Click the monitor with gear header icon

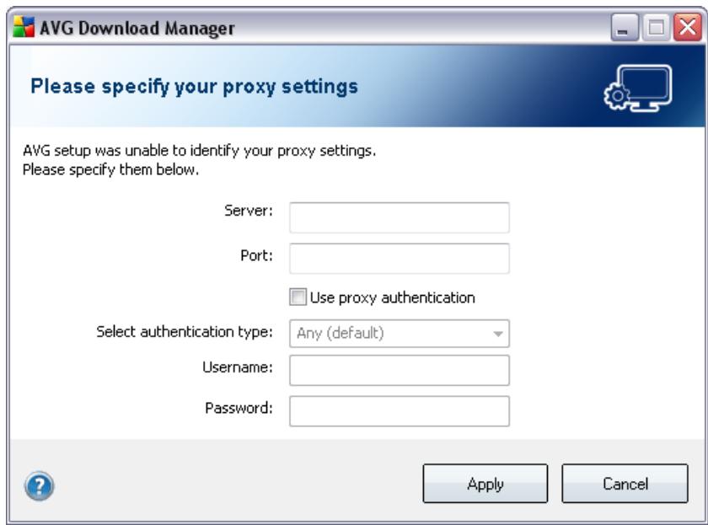[637, 88]
